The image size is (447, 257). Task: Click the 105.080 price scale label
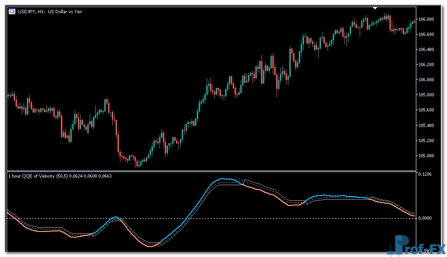pyautogui.click(x=426, y=155)
